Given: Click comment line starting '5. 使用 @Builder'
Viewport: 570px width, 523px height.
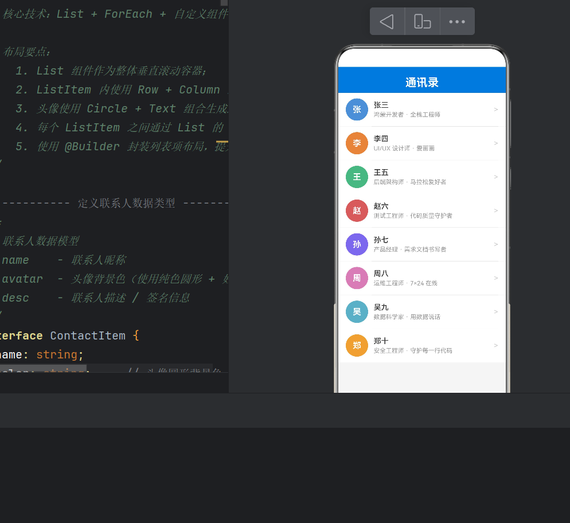Looking at the screenshot, I should (x=122, y=146).
